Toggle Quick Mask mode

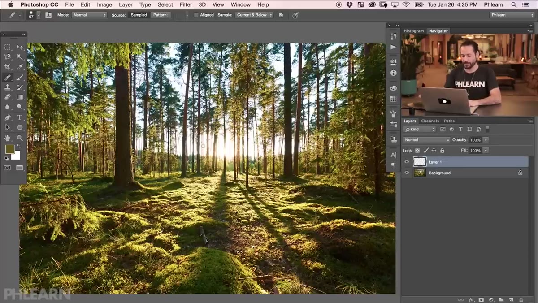(8, 168)
